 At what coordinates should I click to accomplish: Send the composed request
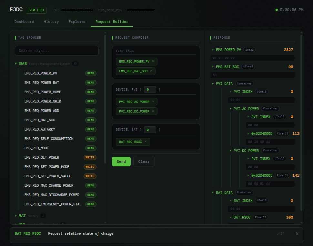coord(121,162)
